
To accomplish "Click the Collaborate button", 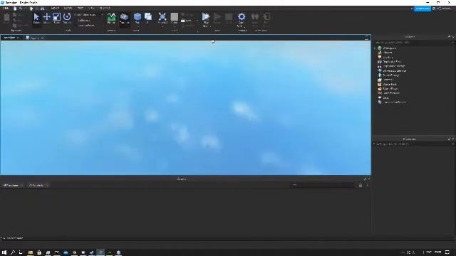I will (x=423, y=9).
